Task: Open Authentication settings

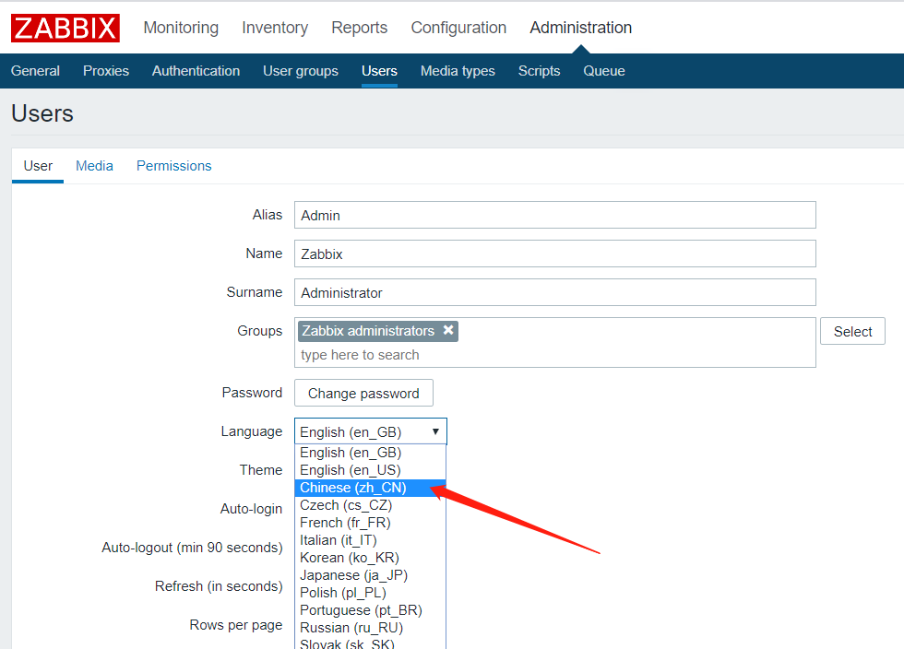Action: click(196, 71)
